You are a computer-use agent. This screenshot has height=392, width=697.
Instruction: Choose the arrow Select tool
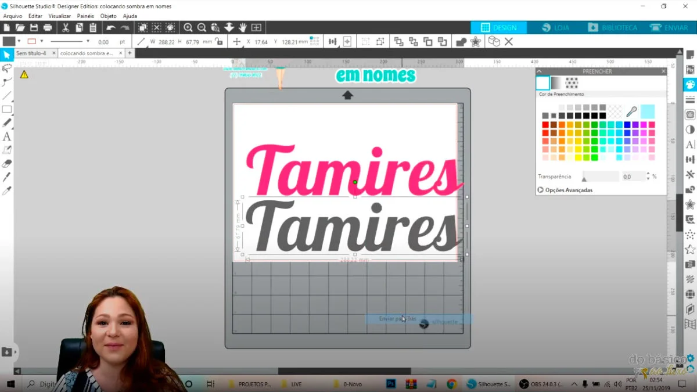pyautogui.click(x=7, y=55)
